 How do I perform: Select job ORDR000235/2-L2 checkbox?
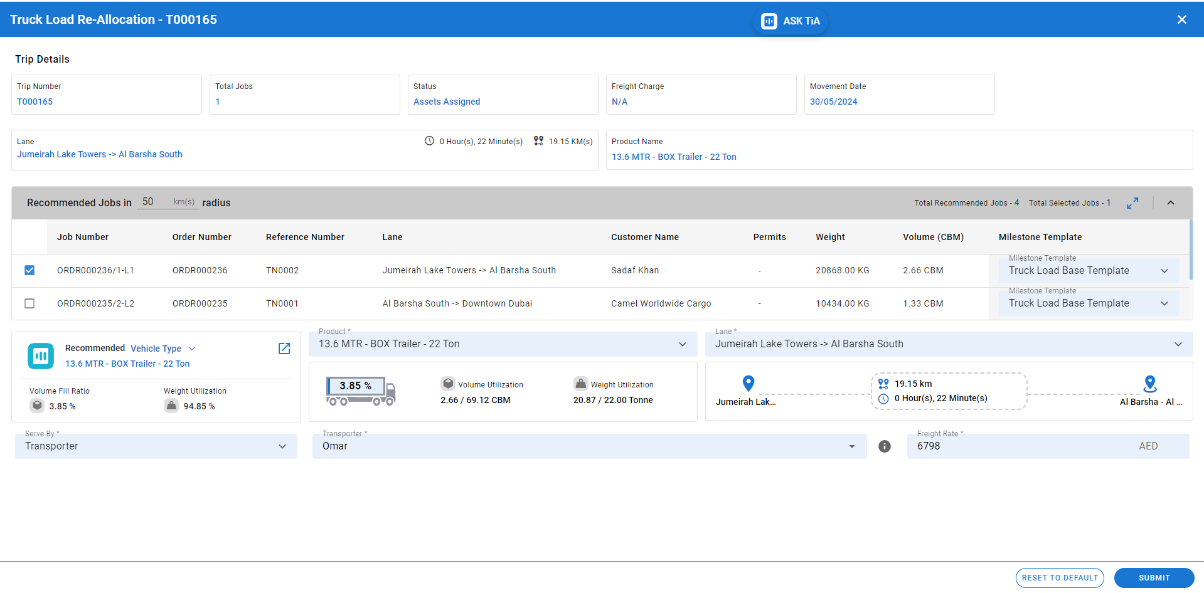pyautogui.click(x=29, y=303)
